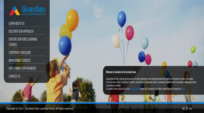Click the 'here' contact link

[x=183, y=89]
